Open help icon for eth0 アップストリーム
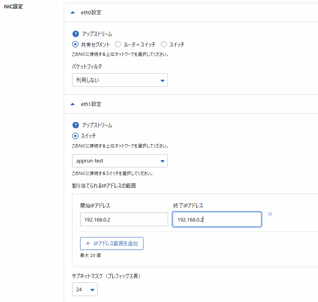 76,34
